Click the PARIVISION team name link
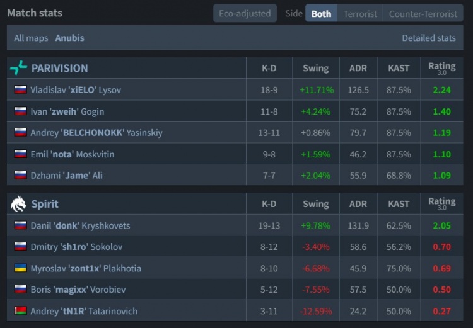Image resolution: width=473 pixels, height=328 pixels. [x=59, y=68]
